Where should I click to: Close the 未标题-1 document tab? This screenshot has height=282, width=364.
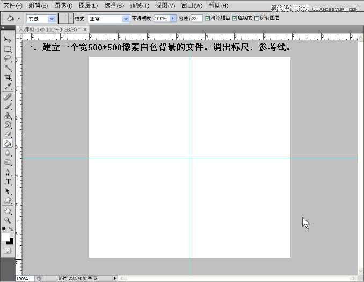85,29
